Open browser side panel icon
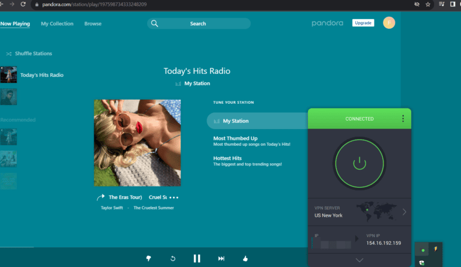Image resolution: width=461 pixels, height=267 pixels. [453, 4]
